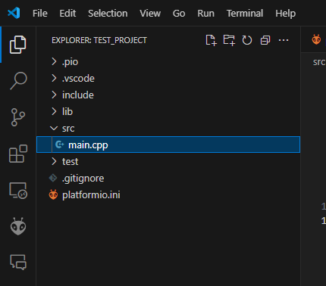Open the PlatformIO alien head icon
This screenshot has width=326, height=286.
(x=18, y=226)
